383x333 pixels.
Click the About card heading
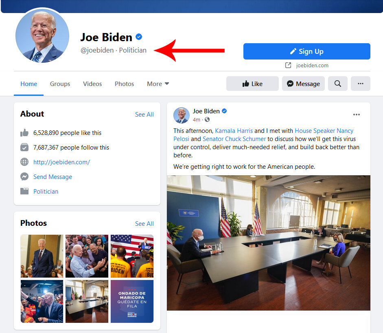(x=32, y=114)
